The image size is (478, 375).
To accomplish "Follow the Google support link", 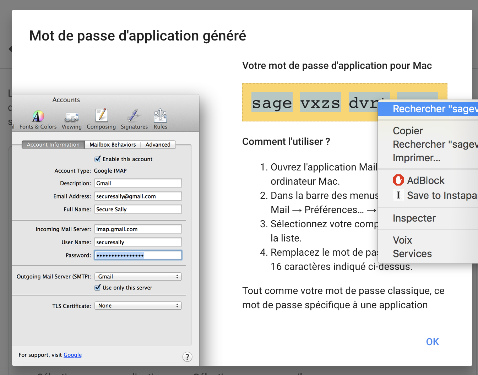I will [x=72, y=355].
